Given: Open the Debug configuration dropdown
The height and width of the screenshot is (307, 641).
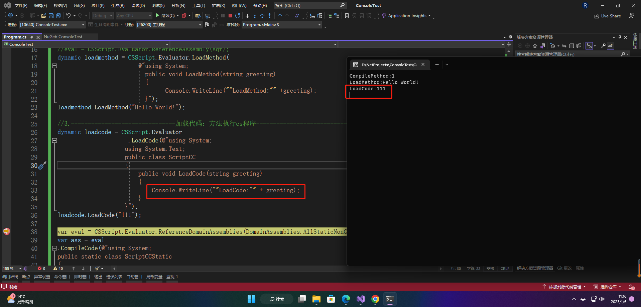Looking at the screenshot, I should point(103,16).
